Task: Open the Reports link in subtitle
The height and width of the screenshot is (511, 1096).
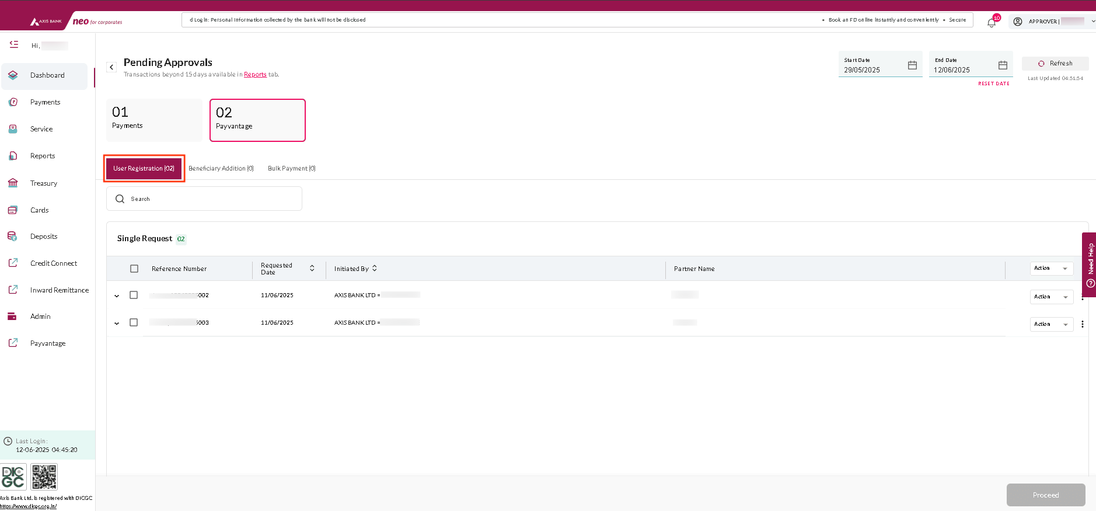Action: coord(255,75)
